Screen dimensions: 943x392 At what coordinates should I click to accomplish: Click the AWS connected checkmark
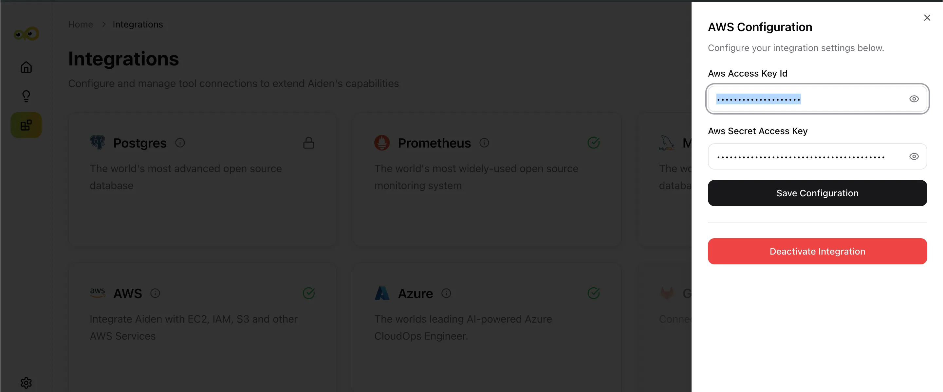pyautogui.click(x=308, y=293)
